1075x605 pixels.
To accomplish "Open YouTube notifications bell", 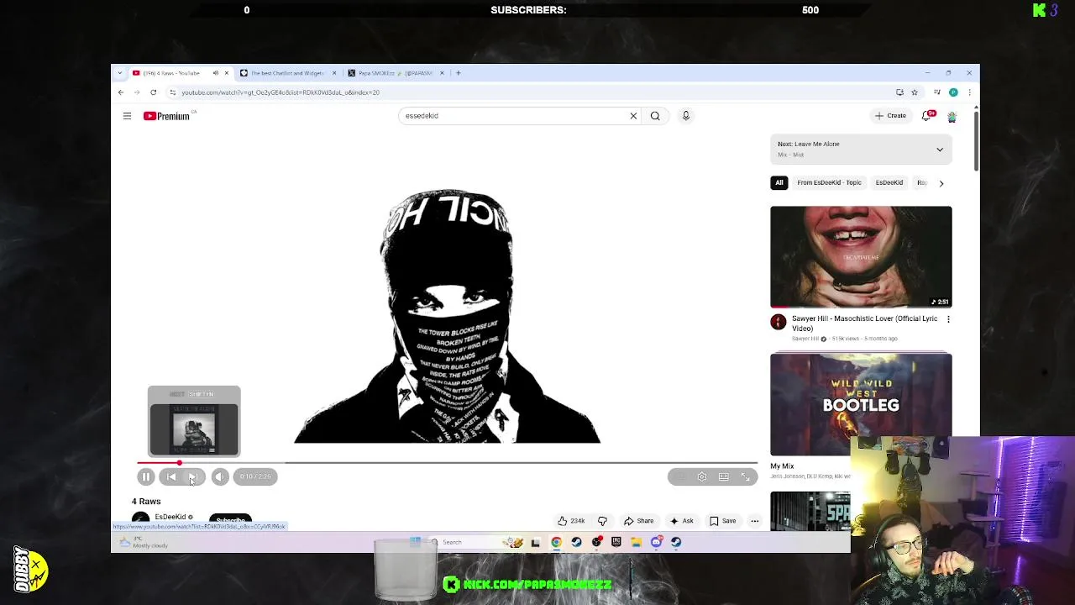I will point(928,116).
